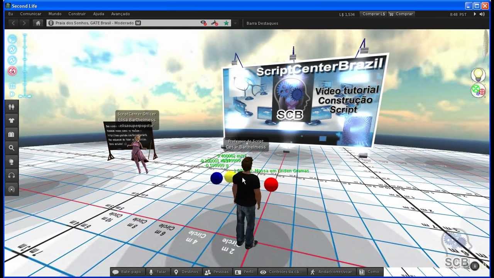
Task: Open Perfil button
Action: (245, 272)
